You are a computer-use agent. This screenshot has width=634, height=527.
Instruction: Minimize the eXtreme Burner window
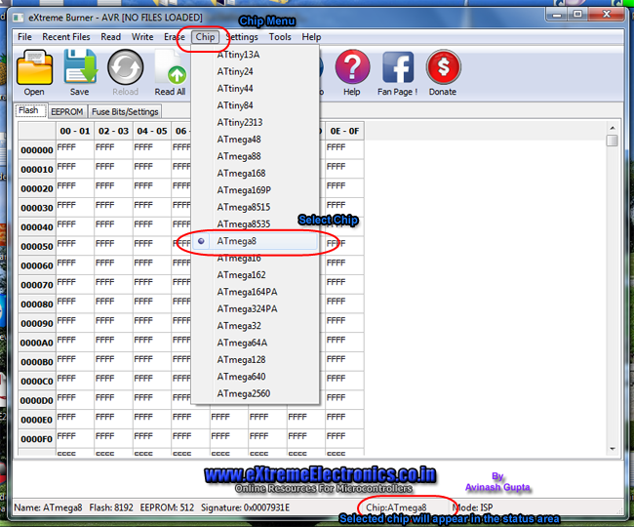pyautogui.click(x=557, y=15)
